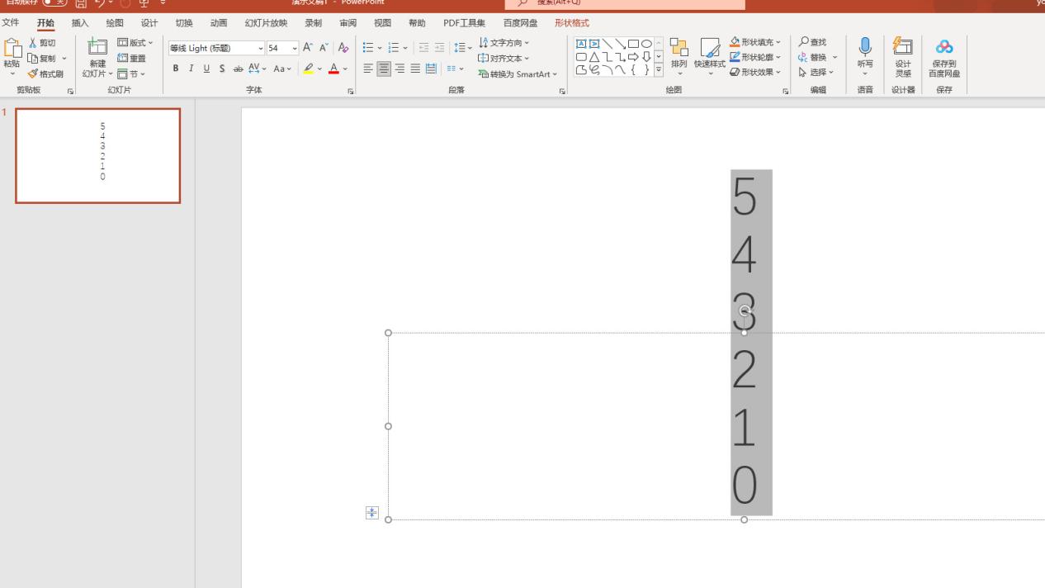The image size is (1045, 588).
Task: Open the Shape Format (形状格式) tab
Action: [572, 23]
